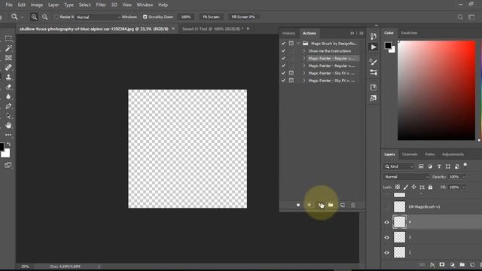Lock position of layer
Screen dimensions: 482x271
point(413,187)
